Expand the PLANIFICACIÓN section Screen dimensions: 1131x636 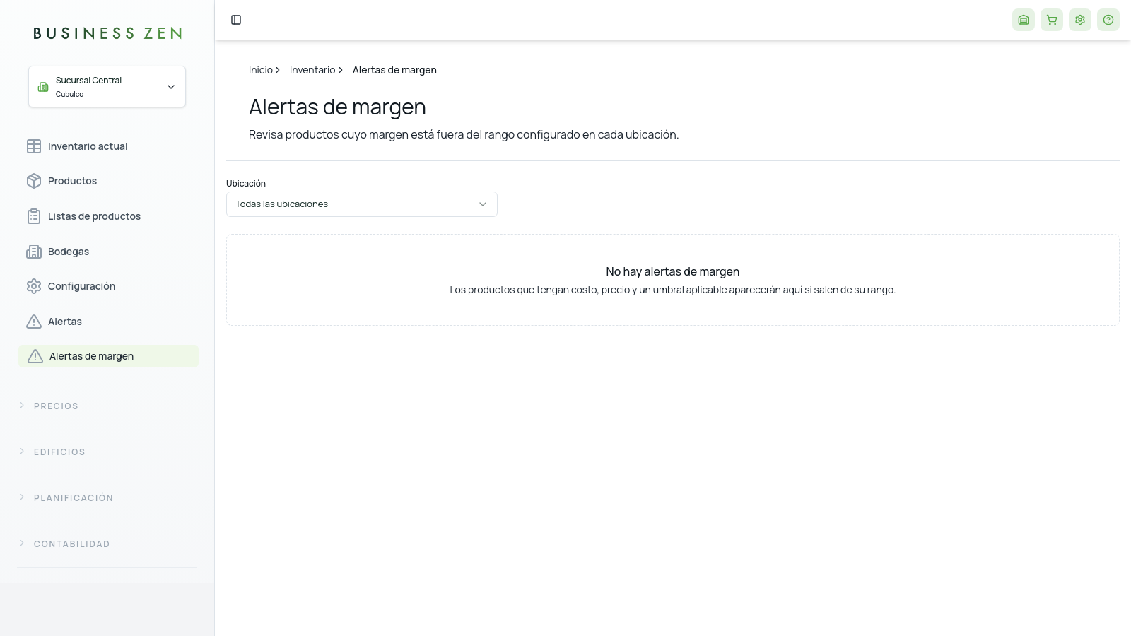[107, 498]
